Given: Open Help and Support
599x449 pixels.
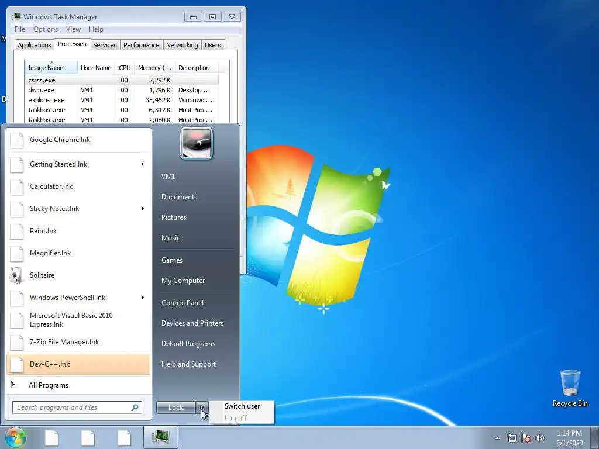Looking at the screenshot, I should pyautogui.click(x=188, y=364).
